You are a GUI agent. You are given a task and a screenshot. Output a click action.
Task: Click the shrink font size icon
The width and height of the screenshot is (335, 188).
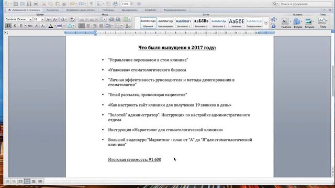coord(55,19)
